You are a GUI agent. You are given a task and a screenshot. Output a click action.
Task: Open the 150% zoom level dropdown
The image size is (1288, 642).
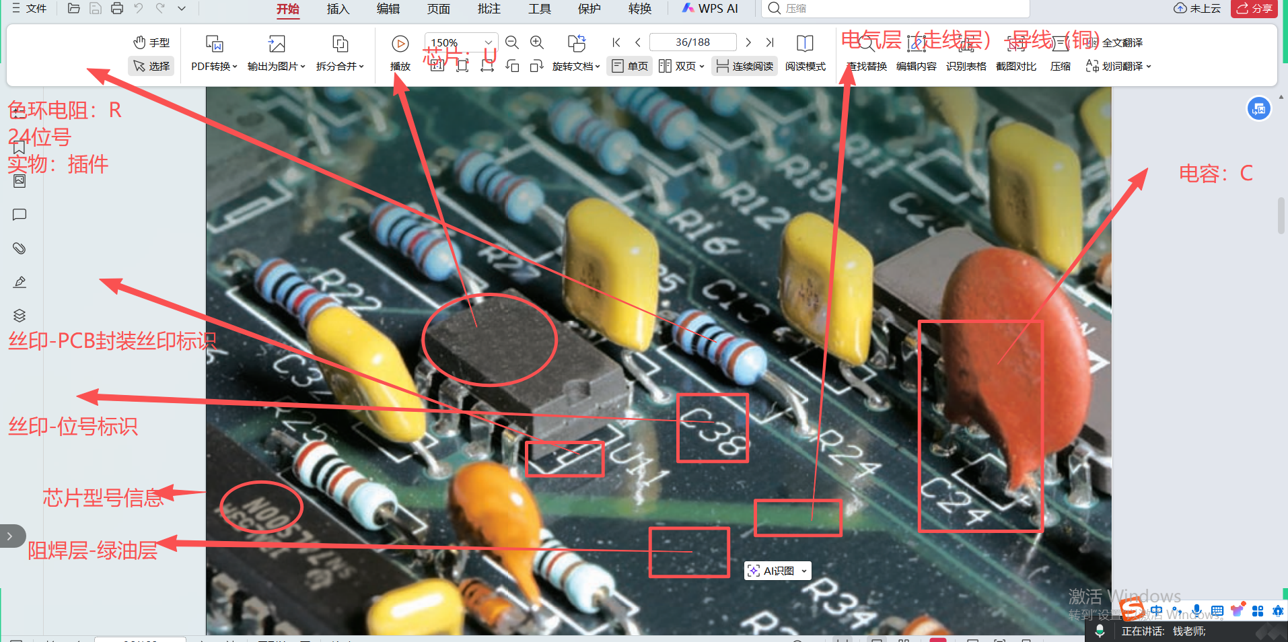489,42
